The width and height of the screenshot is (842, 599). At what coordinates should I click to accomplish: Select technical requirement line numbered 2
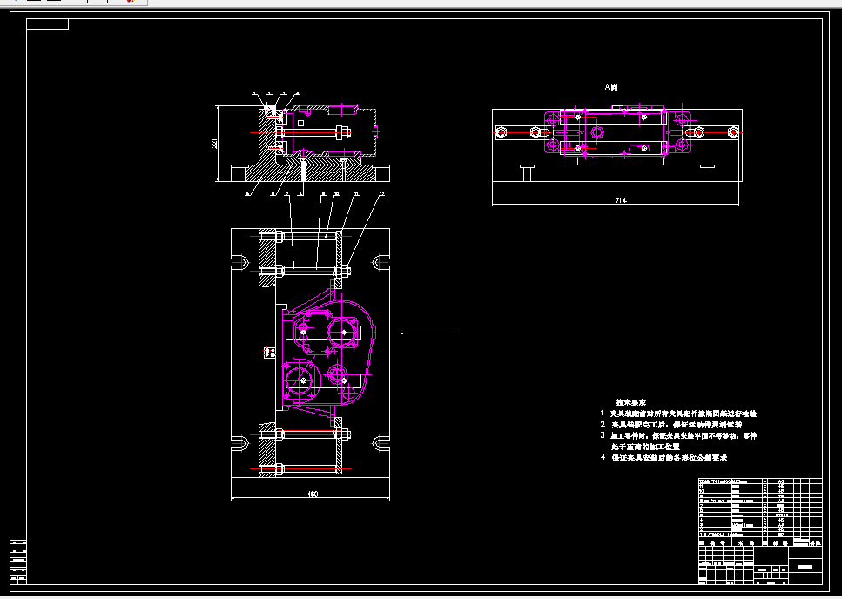pos(671,425)
